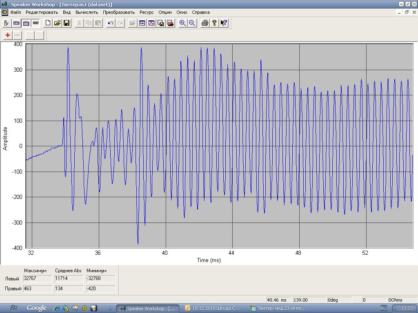Image resolution: width=418 pixels, height=313 pixels.
Task: Open a file with the folder icon
Action: (x=57, y=23)
